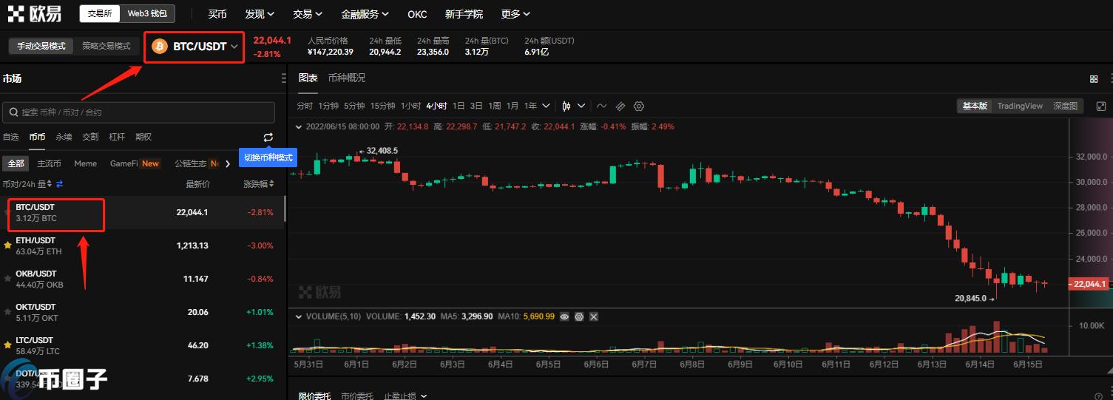Collapse the candle OHLC info row
The height and width of the screenshot is (400, 1113).
[x=299, y=126]
